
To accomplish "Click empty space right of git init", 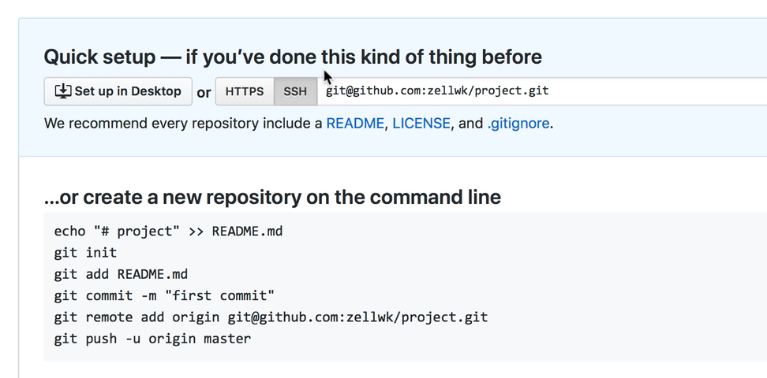I will (395, 253).
